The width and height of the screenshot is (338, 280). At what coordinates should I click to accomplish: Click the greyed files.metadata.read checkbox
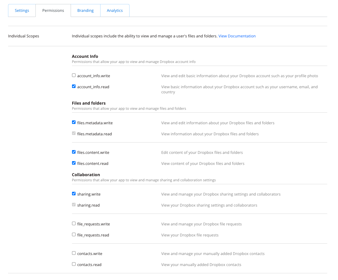click(74, 133)
